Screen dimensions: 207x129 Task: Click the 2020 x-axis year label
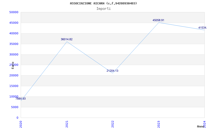pyautogui.click(x=21, y=124)
